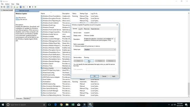Show hidden system tray icons

pyautogui.click(x=169, y=105)
